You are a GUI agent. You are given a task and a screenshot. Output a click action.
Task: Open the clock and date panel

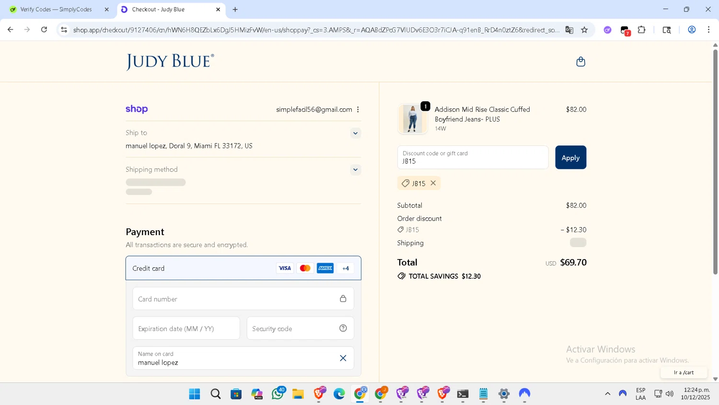pos(696,393)
